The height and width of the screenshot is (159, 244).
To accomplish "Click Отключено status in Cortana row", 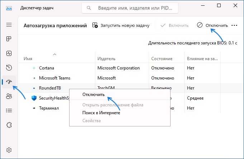I will (x=162, y=68).
